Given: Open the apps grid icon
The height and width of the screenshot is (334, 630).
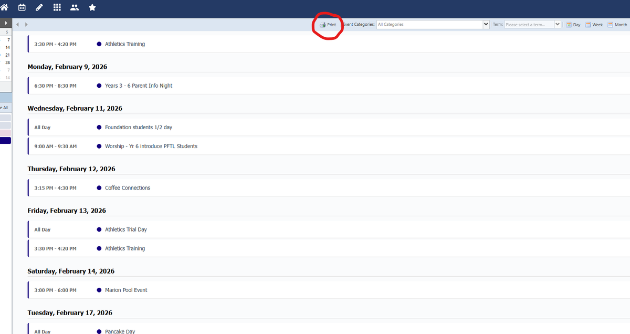Looking at the screenshot, I should point(57,7).
